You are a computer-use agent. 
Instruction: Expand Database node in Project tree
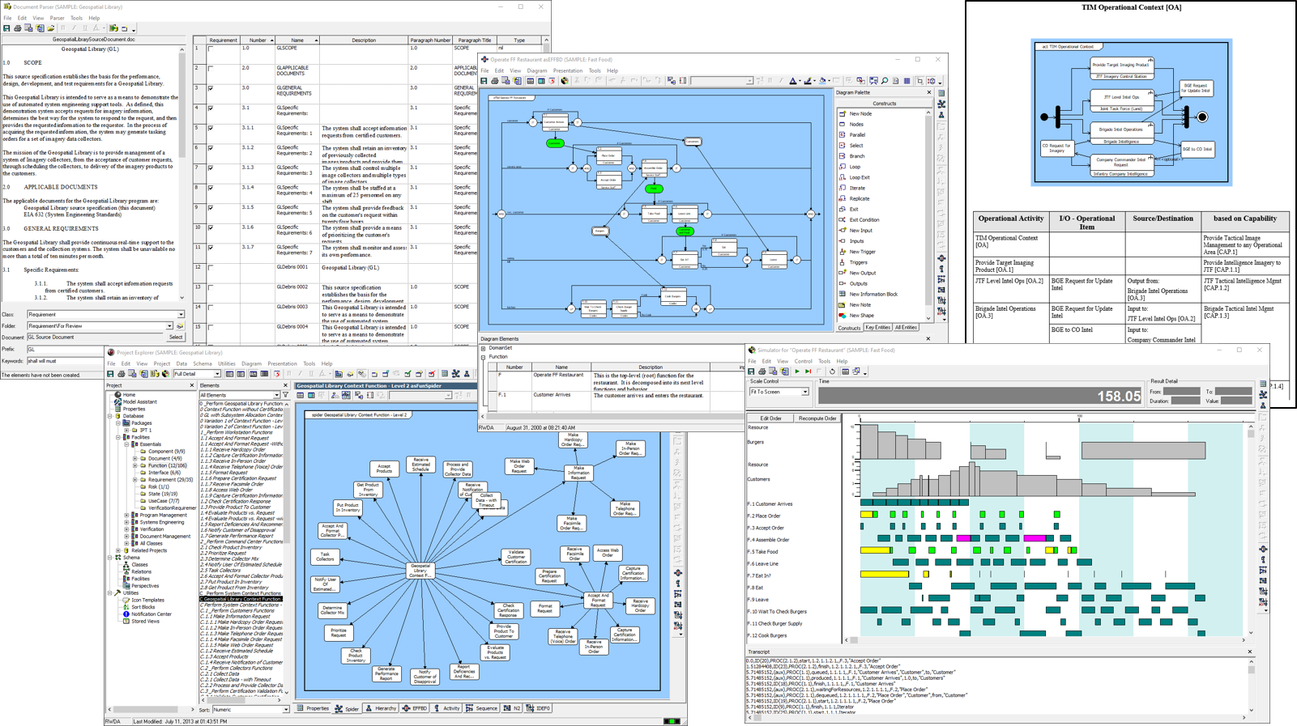(111, 416)
